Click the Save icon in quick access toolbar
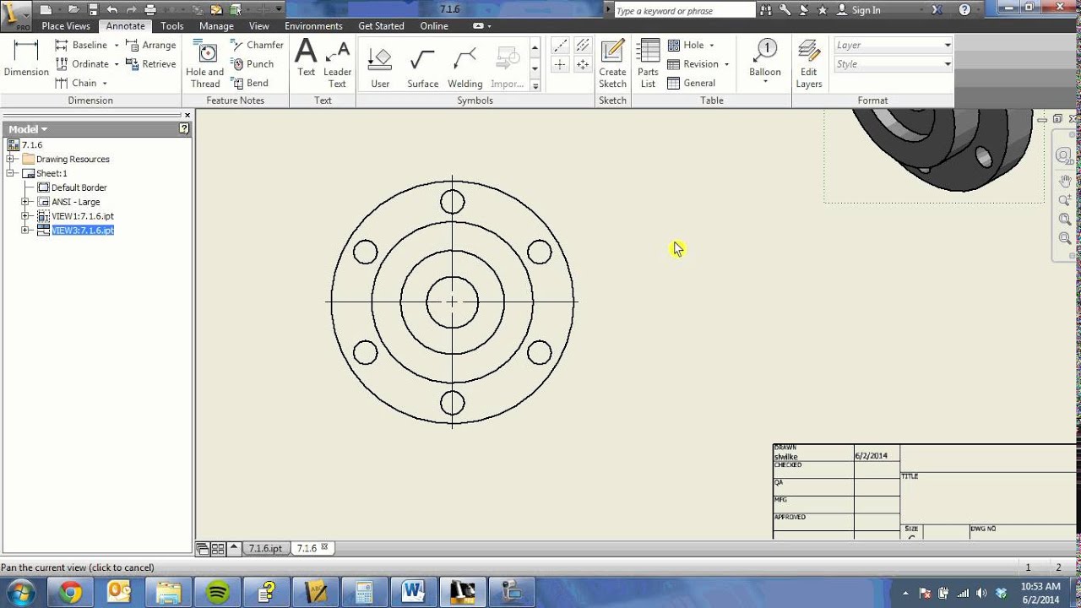Screen dimensions: 1081x608 93,10
